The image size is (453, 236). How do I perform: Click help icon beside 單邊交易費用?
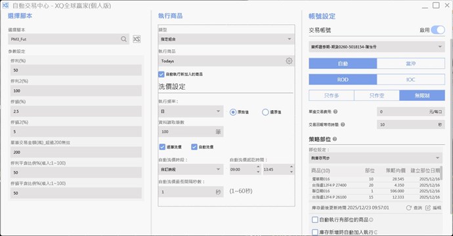click(x=335, y=111)
